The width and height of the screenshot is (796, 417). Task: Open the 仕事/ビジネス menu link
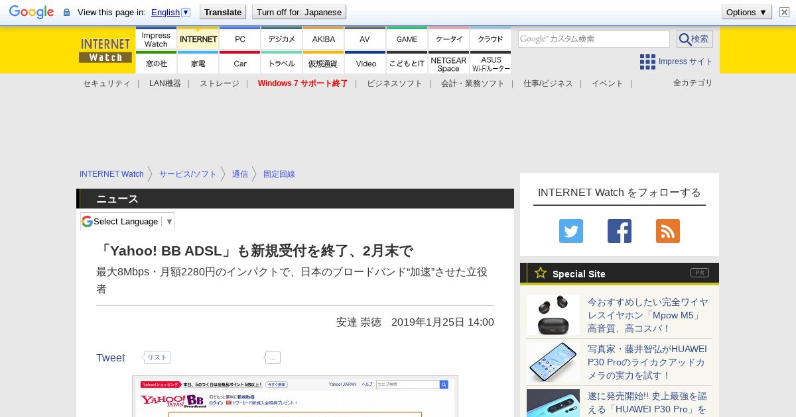point(548,83)
